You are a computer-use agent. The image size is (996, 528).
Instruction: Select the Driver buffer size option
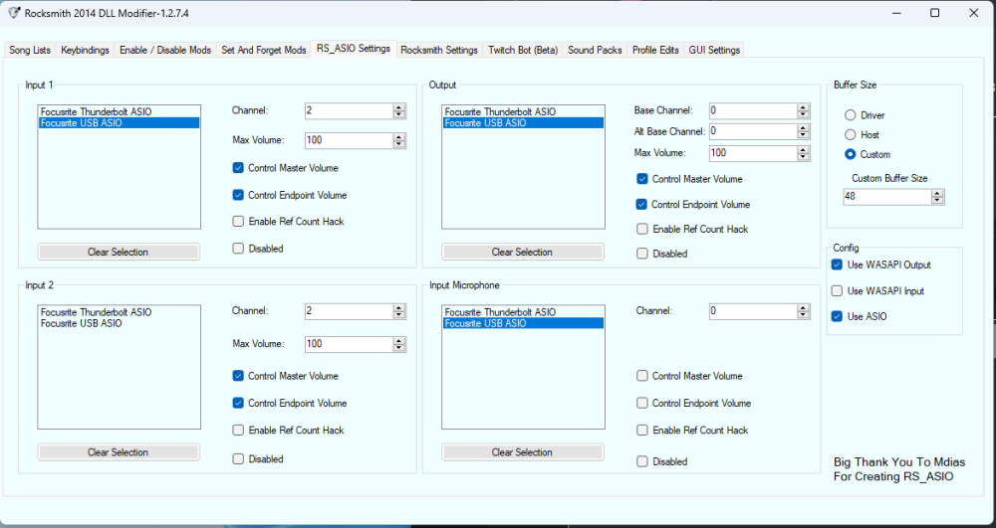pyautogui.click(x=851, y=115)
